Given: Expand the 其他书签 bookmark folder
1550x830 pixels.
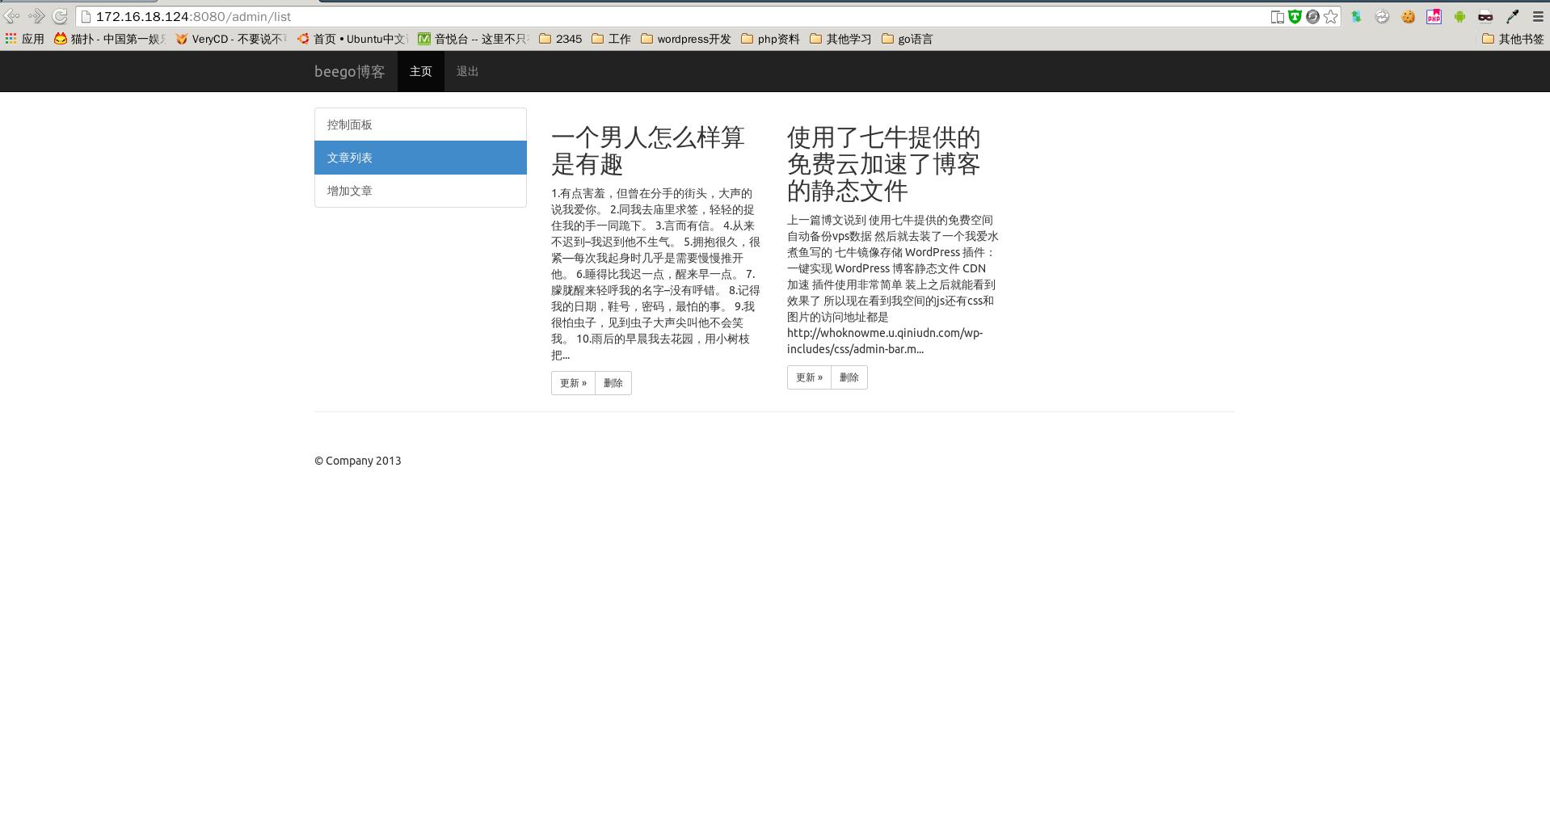Looking at the screenshot, I should (1513, 39).
